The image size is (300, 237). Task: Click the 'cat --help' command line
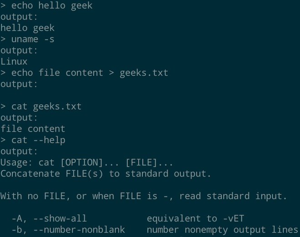tap(33, 140)
